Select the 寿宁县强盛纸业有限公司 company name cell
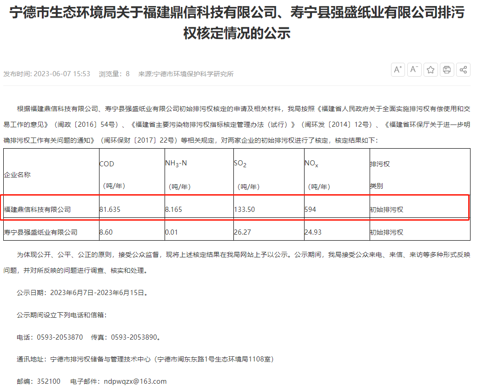Screen dimensions: 484x387 pos(40,232)
